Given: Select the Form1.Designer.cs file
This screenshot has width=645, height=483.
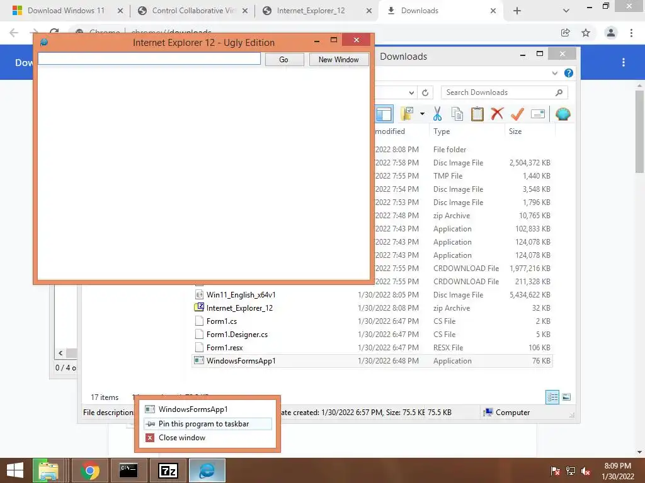Looking at the screenshot, I should (x=372, y=335).
